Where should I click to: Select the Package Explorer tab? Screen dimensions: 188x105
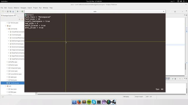tap(8, 15)
